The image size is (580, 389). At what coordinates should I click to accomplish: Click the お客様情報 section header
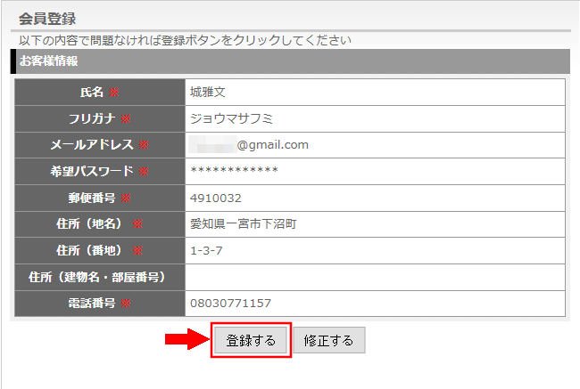pyautogui.click(x=290, y=61)
